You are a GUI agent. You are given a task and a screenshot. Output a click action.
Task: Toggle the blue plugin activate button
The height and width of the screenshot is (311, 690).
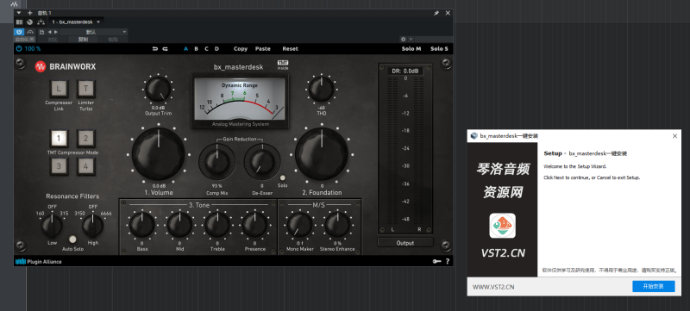(x=19, y=32)
